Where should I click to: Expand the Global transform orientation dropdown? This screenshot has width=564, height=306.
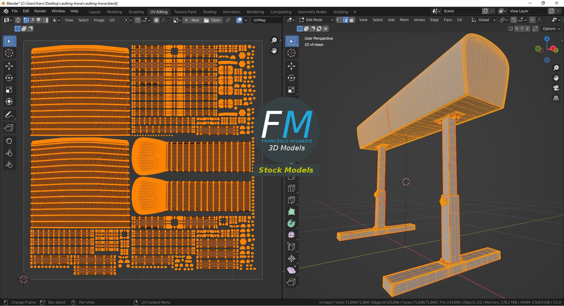click(483, 20)
